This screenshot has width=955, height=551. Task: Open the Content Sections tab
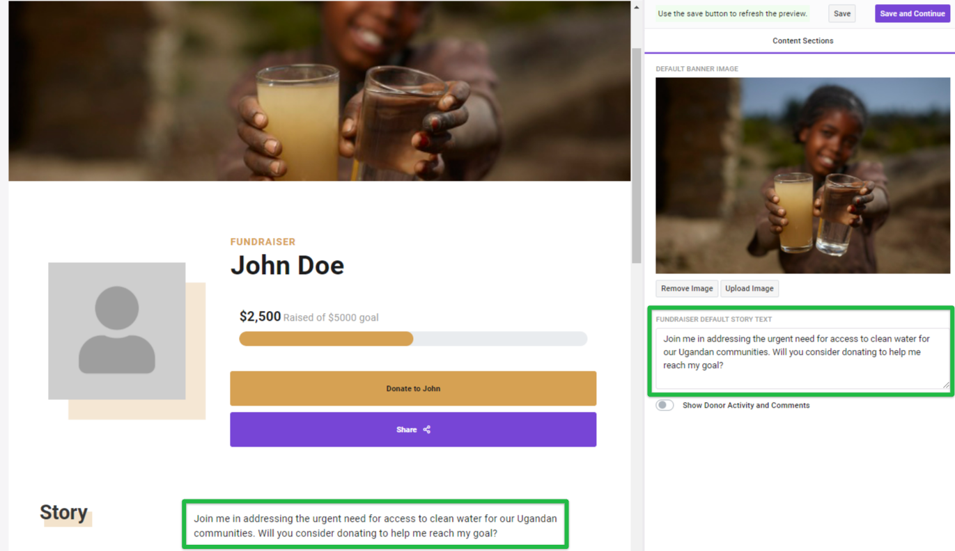click(x=802, y=41)
